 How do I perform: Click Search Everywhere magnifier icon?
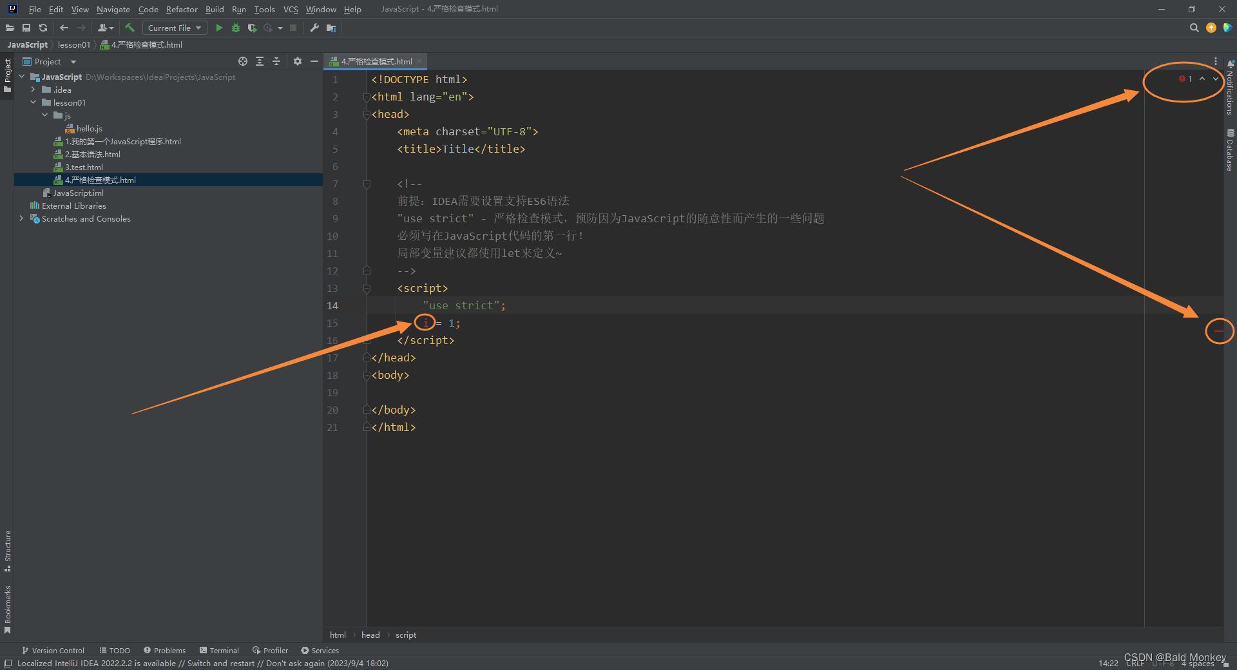[x=1194, y=28]
